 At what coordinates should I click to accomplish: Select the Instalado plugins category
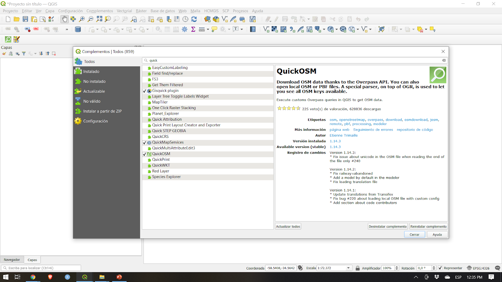[107, 71]
